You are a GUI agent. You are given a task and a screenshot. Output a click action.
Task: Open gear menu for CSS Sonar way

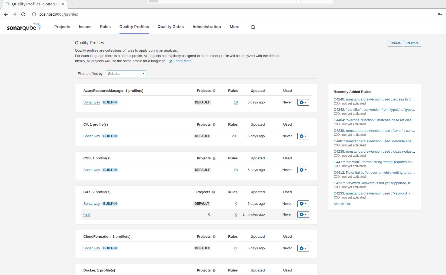303,170
